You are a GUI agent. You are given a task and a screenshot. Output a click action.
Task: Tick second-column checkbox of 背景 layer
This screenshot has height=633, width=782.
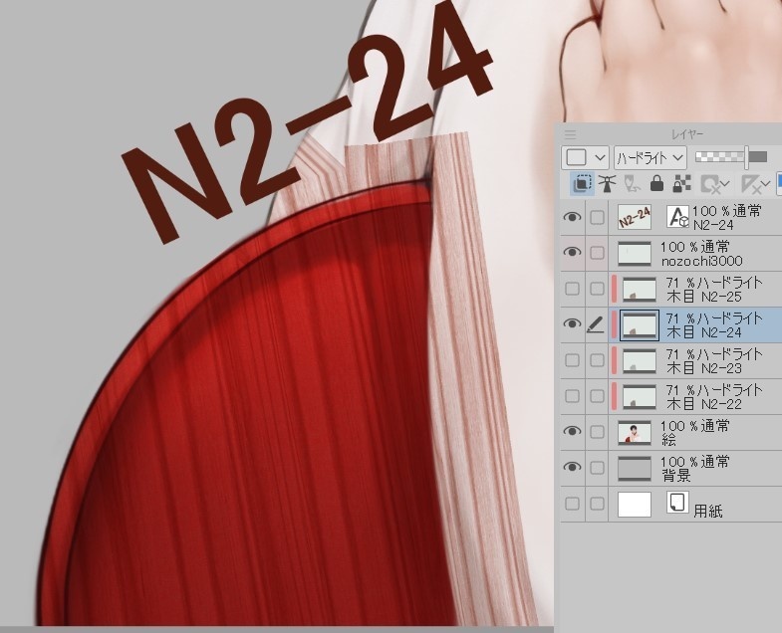point(597,467)
